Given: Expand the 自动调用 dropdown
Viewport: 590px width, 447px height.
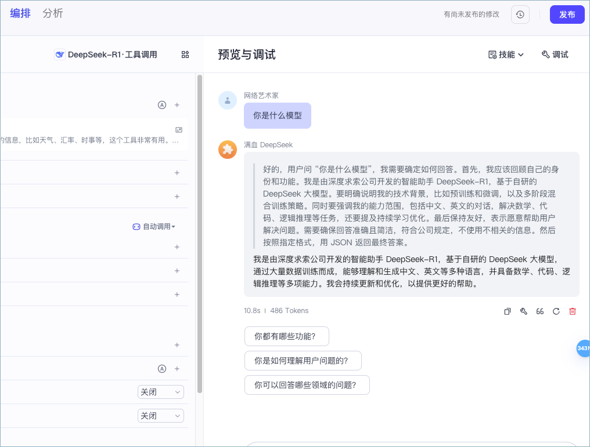Looking at the screenshot, I should (154, 227).
